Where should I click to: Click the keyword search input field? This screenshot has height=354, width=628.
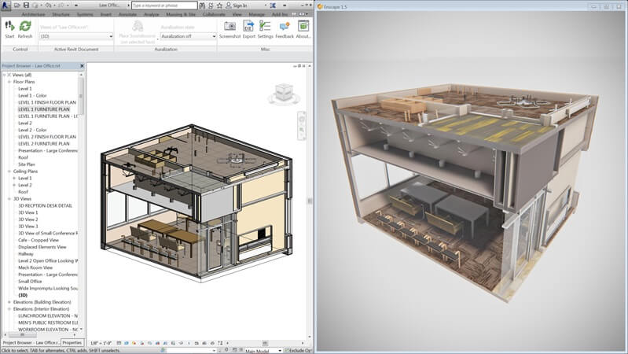164,6
